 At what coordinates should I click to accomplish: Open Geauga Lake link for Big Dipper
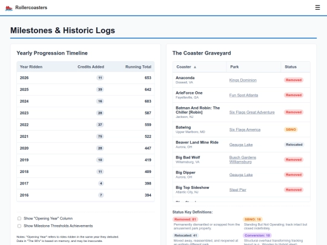click(241, 175)
